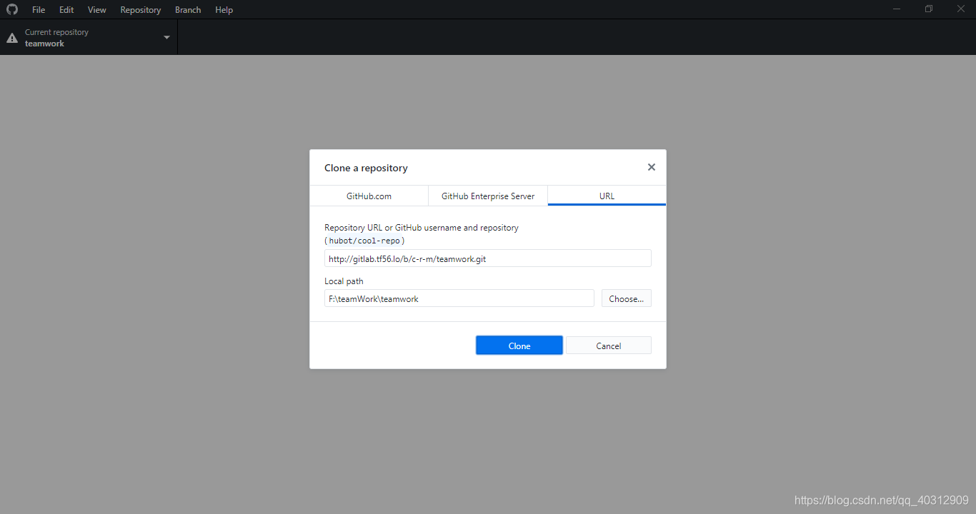Minimize the GitHub Desktop window

click(x=897, y=9)
